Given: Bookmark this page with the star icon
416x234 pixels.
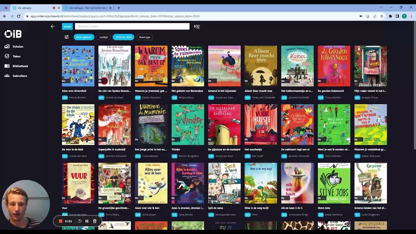Looking at the screenshot, I should (382, 16).
